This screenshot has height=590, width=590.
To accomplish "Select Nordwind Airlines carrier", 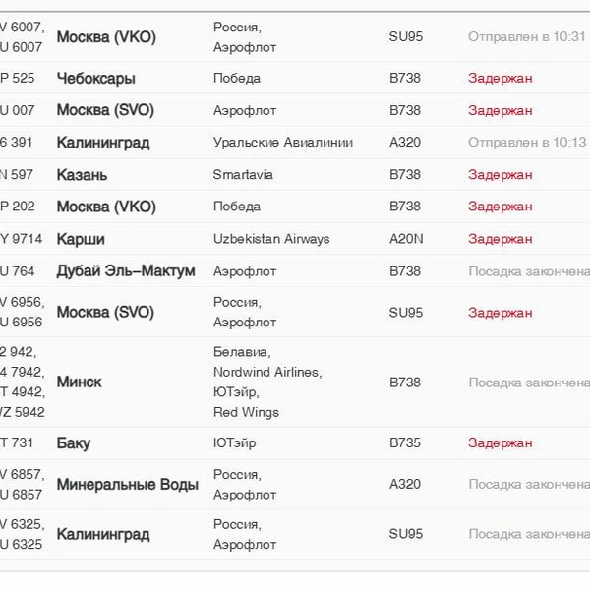I will click(267, 372).
